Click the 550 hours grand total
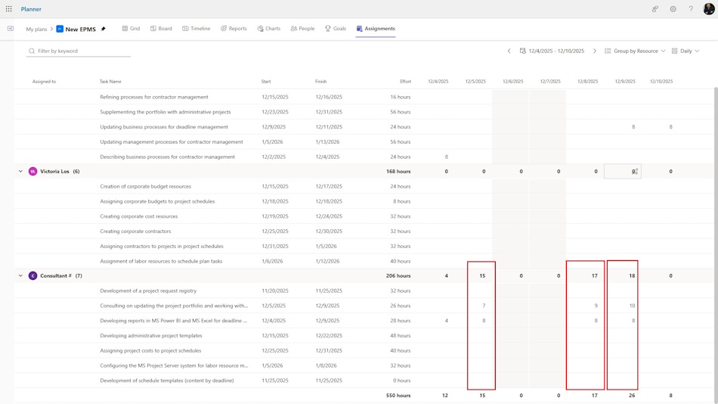The width and height of the screenshot is (718, 404). point(398,395)
